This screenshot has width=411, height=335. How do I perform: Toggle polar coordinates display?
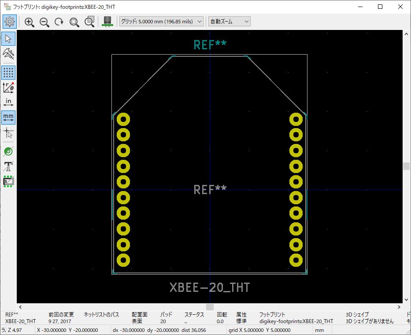(x=8, y=88)
